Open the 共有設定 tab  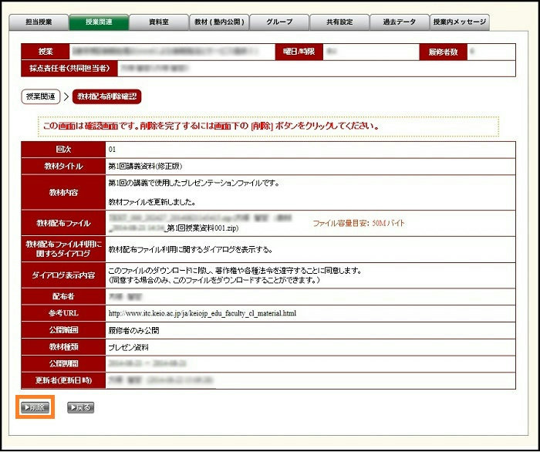(339, 22)
